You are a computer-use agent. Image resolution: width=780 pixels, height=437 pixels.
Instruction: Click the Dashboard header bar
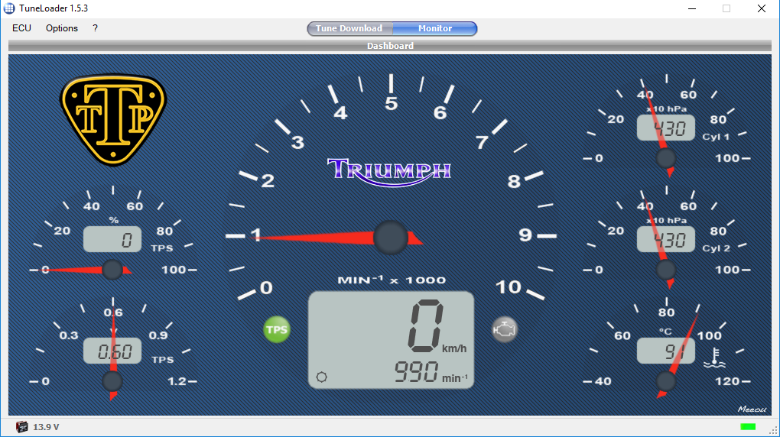coord(390,46)
